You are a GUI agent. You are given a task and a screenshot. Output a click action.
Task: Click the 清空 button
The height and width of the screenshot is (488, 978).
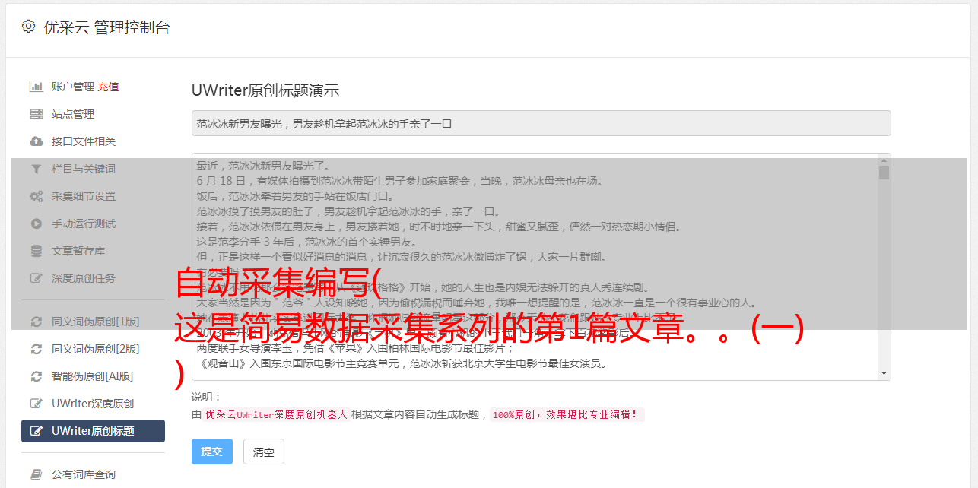point(264,452)
